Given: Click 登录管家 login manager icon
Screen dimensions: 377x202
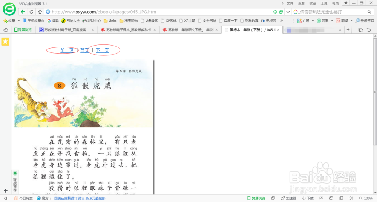Looking at the screenshot, I should click(365, 21).
